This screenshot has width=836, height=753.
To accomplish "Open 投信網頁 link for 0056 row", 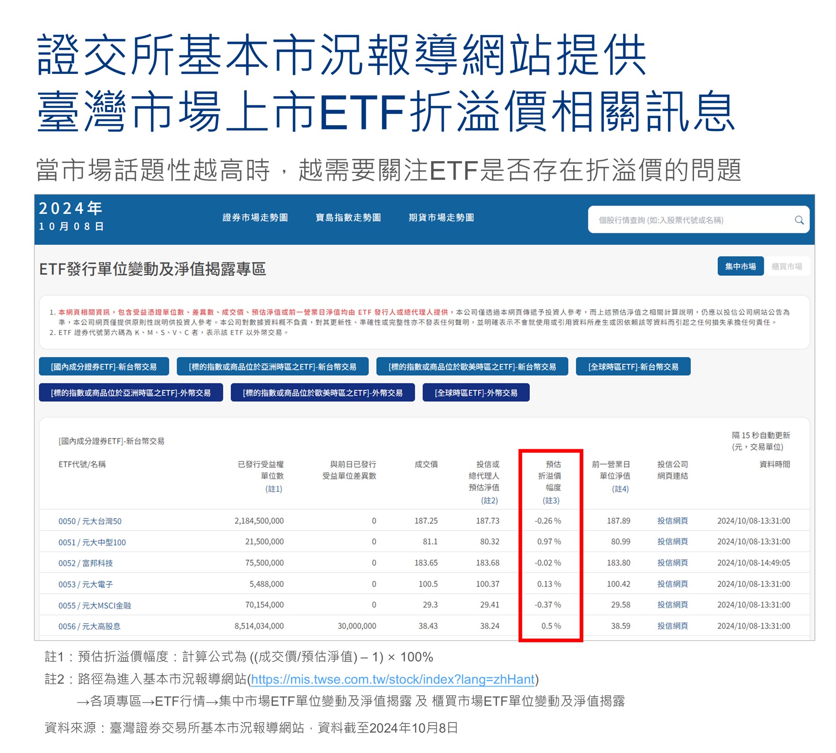I will tap(672, 626).
